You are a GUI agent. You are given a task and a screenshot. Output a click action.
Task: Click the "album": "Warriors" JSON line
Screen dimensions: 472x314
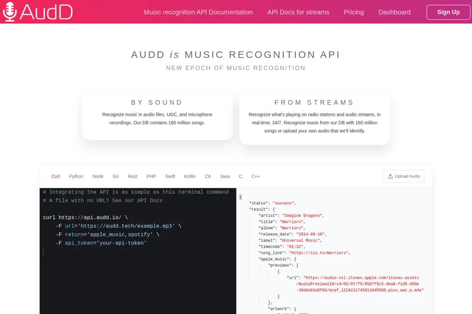[282, 228]
